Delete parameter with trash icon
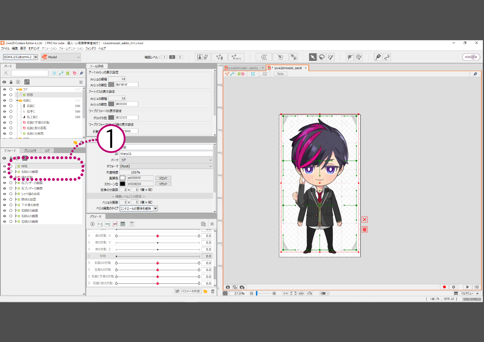The width and height of the screenshot is (484, 342). (213, 291)
